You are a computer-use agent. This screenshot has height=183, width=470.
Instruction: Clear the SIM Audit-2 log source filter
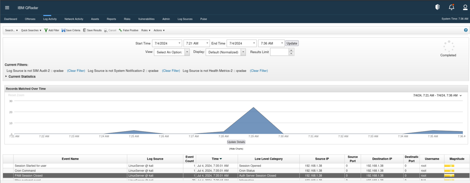[x=76, y=71]
